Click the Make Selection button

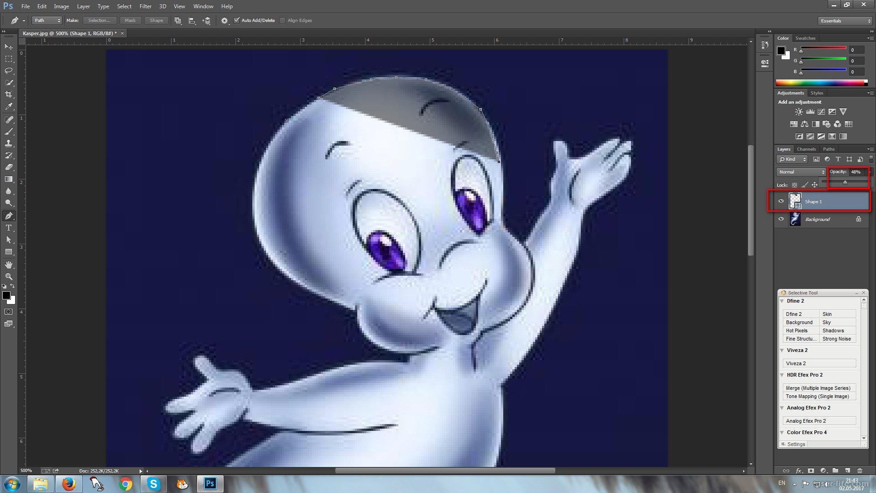click(99, 21)
